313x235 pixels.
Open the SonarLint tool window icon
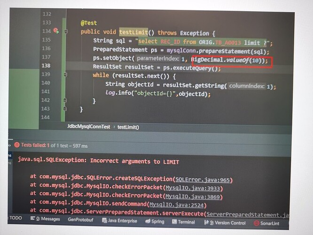(256, 223)
